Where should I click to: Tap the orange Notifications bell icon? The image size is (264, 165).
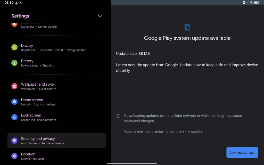[14, 24]
